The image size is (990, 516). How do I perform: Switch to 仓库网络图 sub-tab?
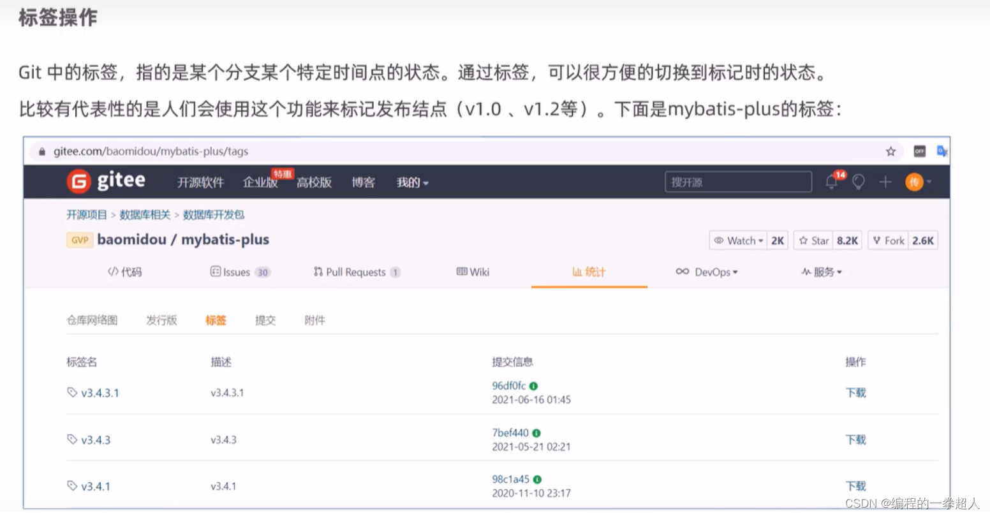92,320
